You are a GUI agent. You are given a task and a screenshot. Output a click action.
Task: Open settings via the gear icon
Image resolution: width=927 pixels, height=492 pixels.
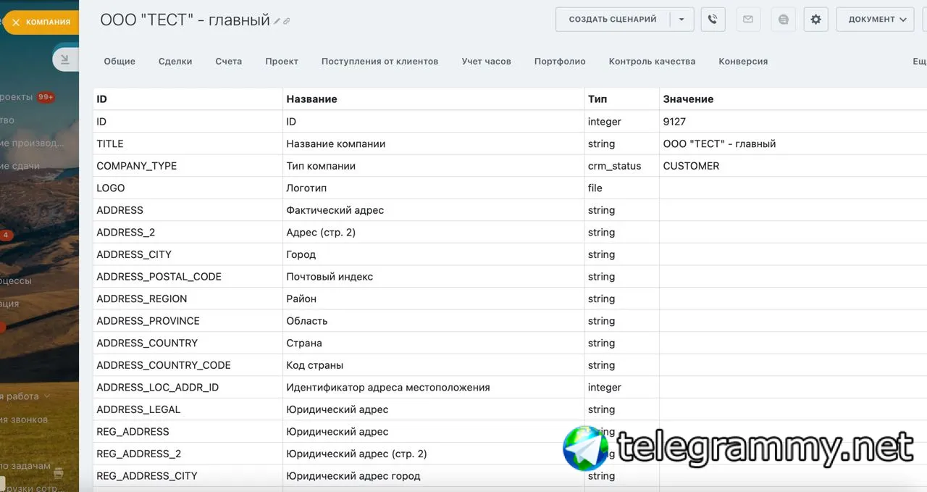[815, 20]
